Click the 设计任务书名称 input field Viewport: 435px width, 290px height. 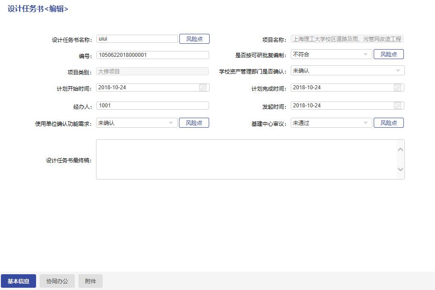click(137, 39)
